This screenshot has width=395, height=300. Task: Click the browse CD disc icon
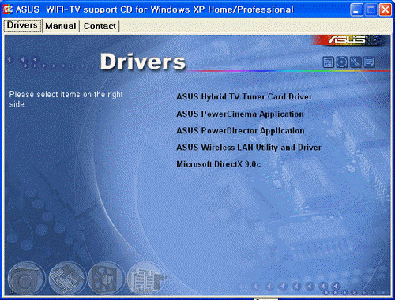(x=342, y=62)
